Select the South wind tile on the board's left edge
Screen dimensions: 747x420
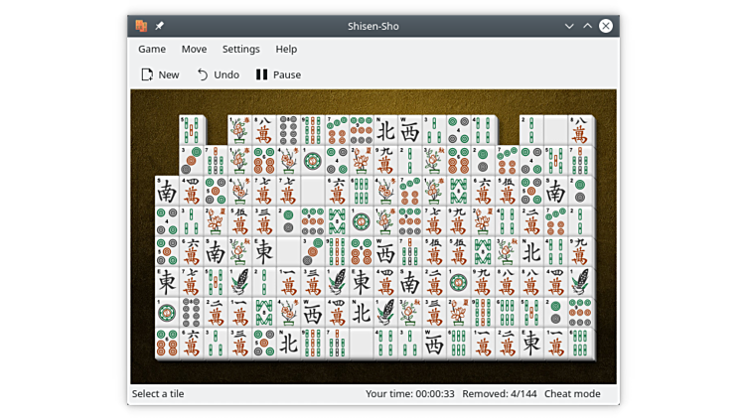(x=166, y=192)
